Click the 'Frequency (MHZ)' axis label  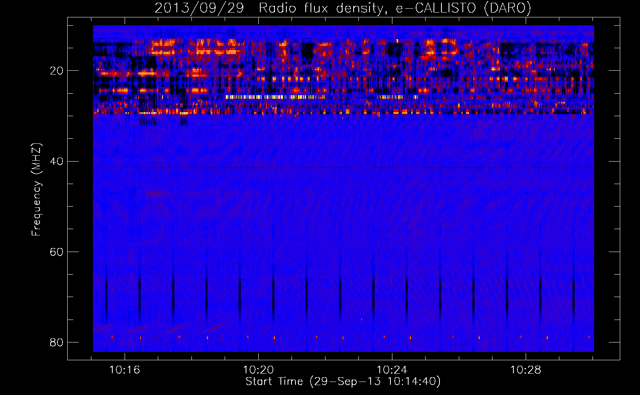coord(36,190)
